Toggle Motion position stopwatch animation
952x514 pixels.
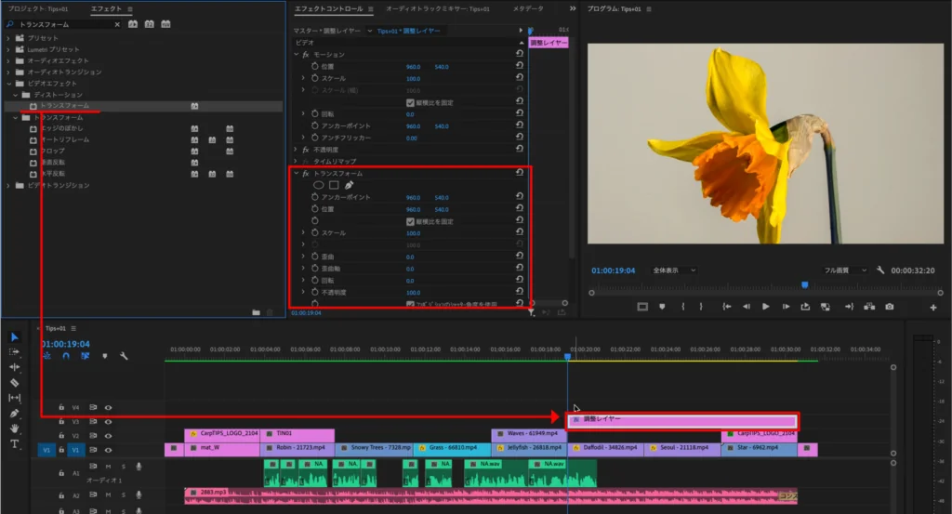(314, 66)
